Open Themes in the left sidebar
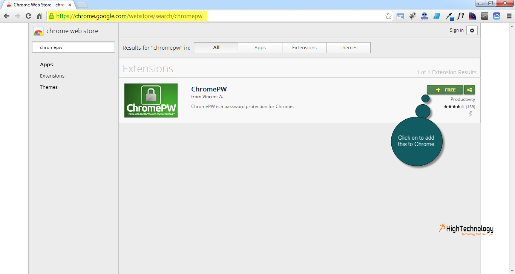The width and height of the screenshot is (515, 274). tap(49, 87)
